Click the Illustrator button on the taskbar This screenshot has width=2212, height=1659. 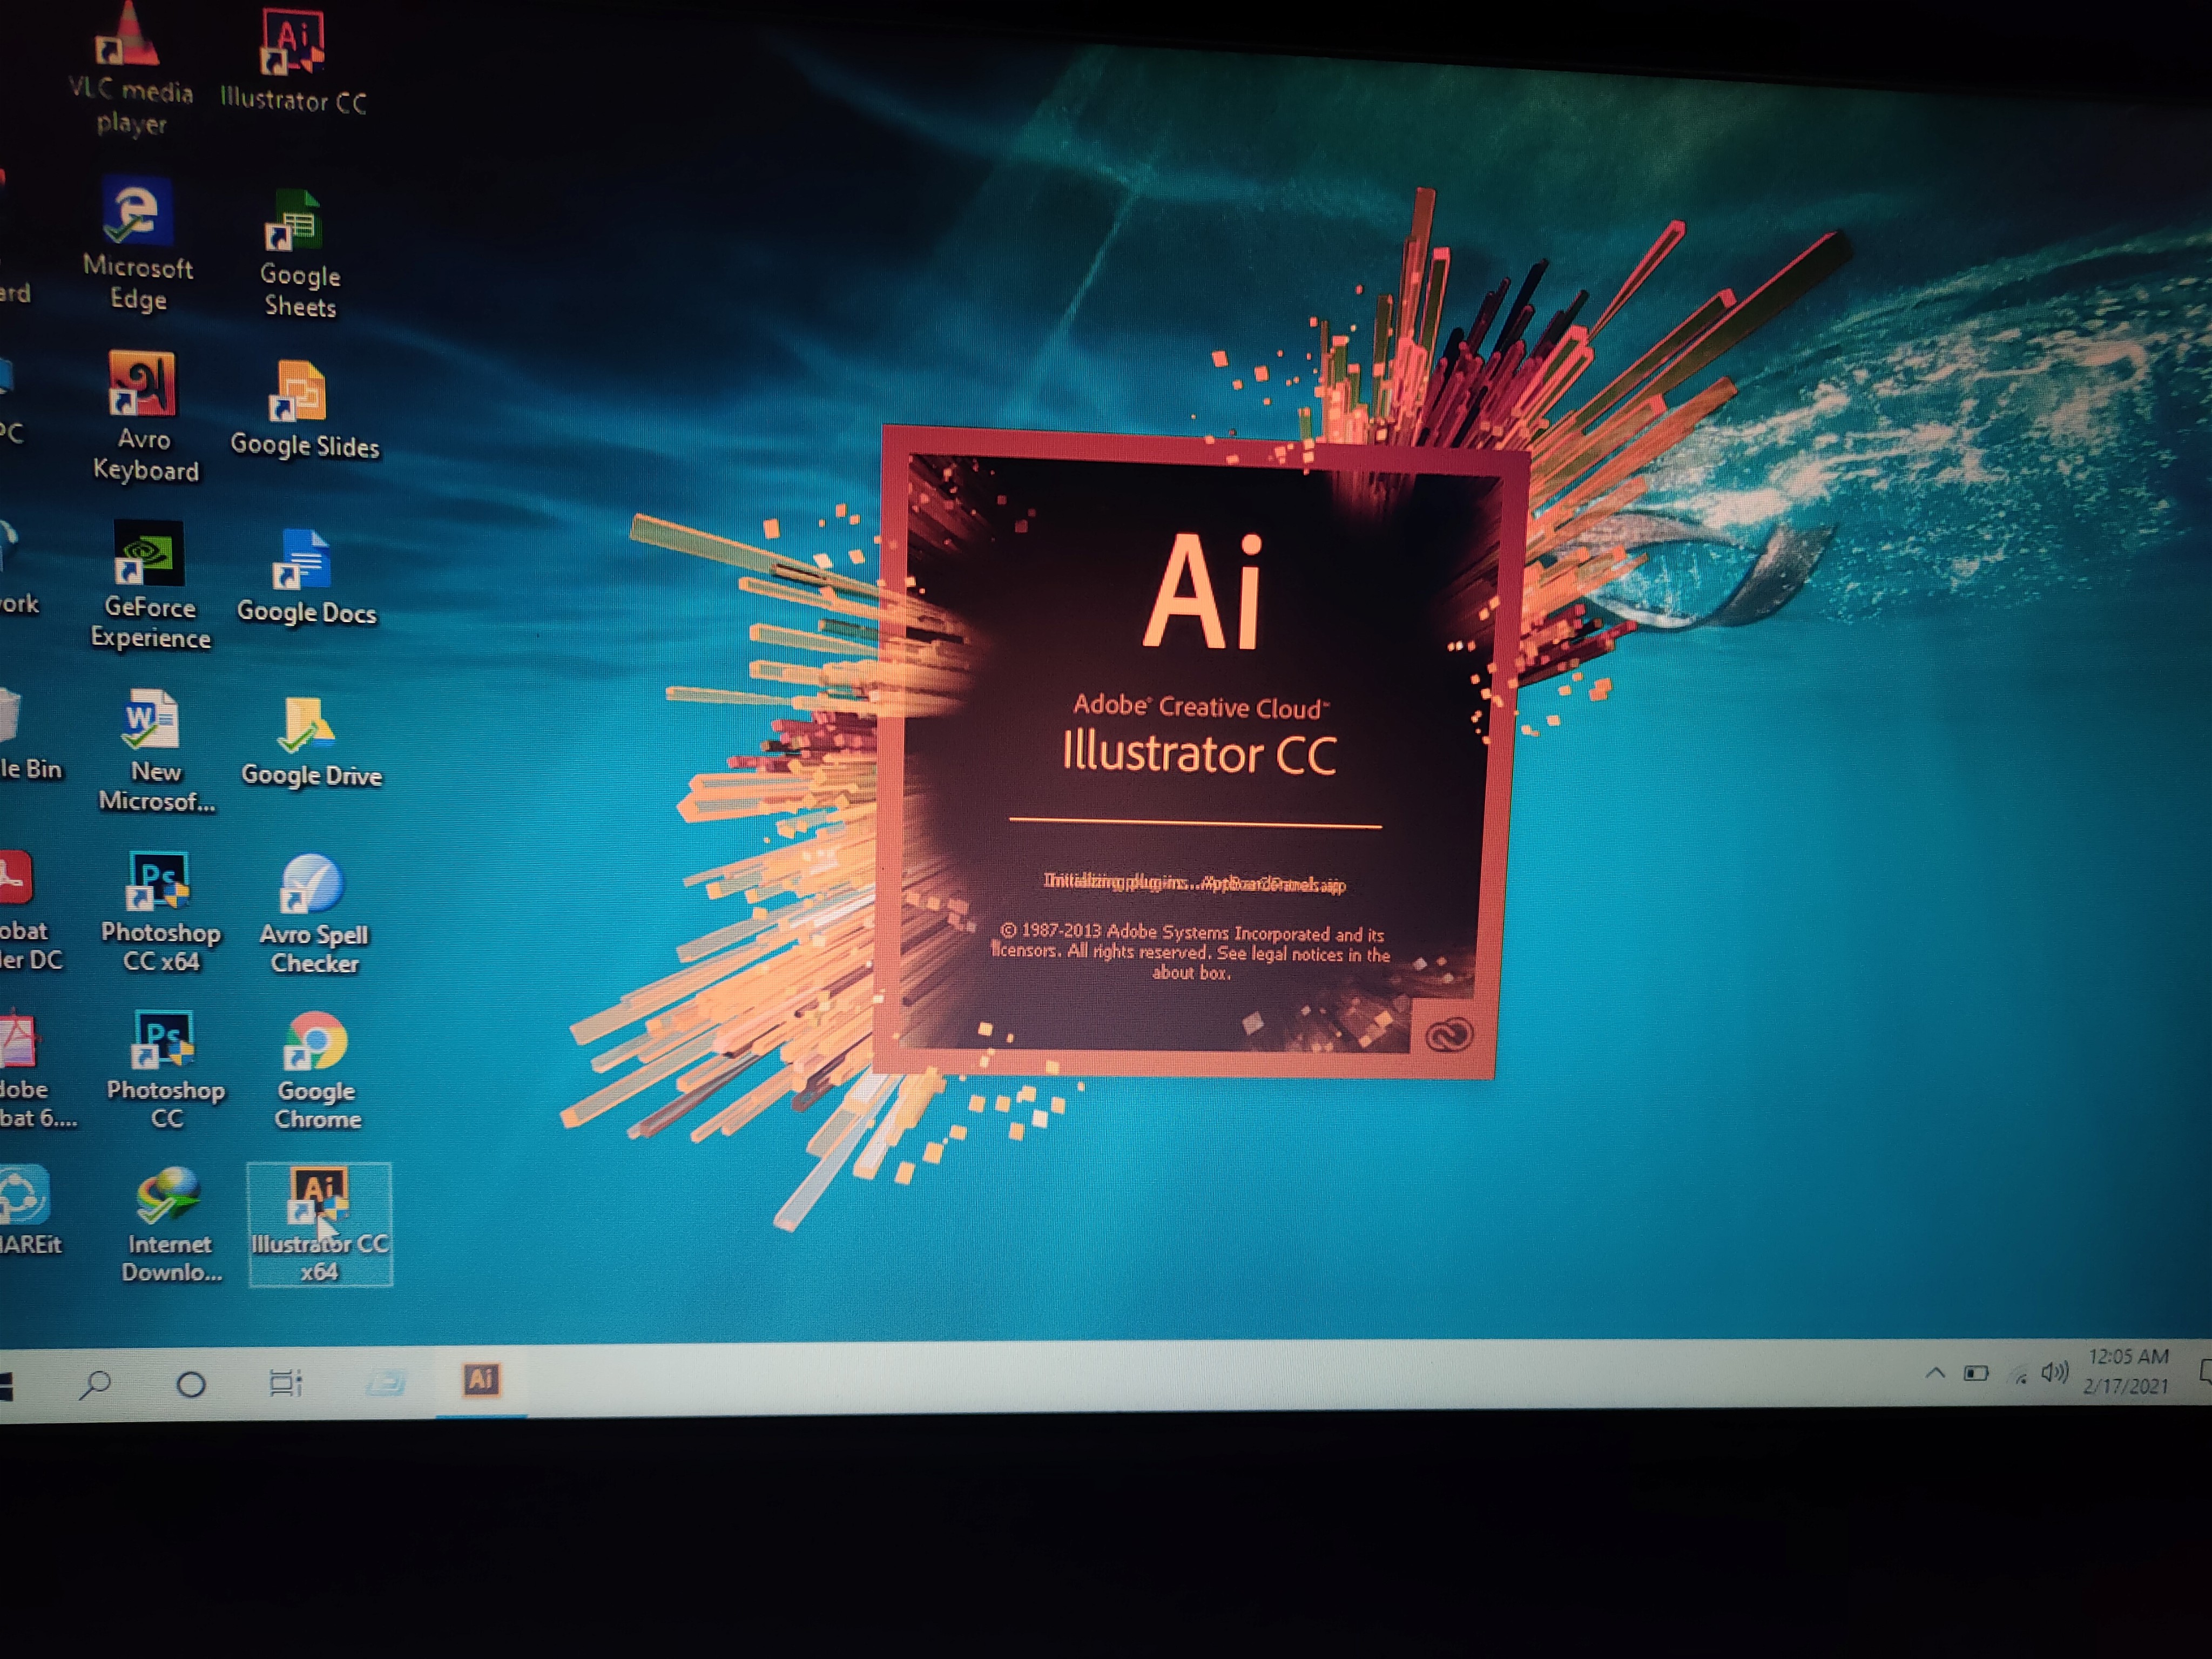tap(481, 1380)
